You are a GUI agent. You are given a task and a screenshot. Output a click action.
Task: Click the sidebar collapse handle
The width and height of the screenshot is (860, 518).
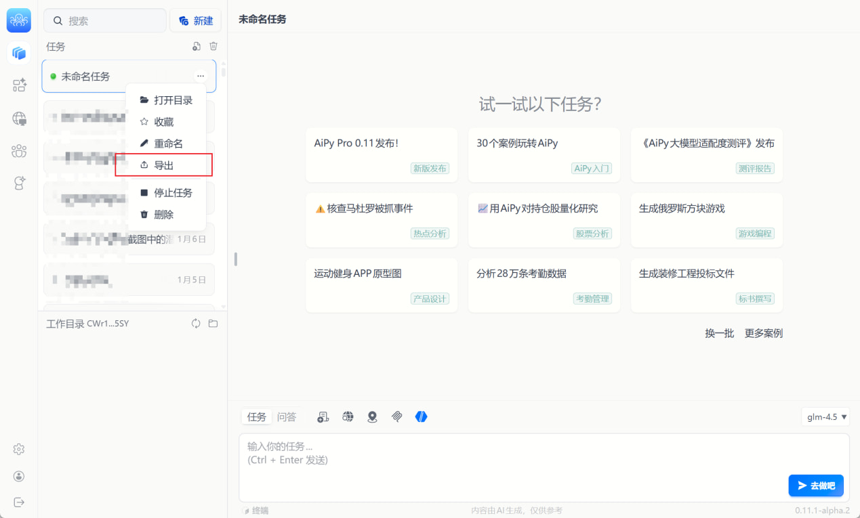[236, 259]
